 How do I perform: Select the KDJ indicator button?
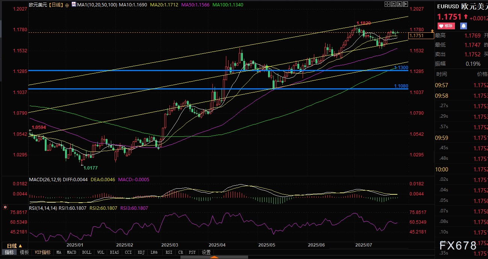141,252
